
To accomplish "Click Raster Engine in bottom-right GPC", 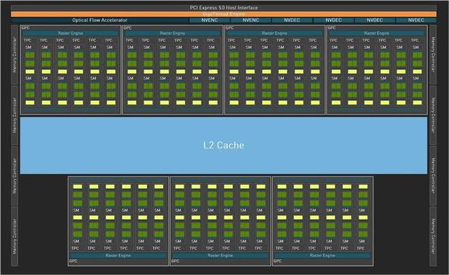I will (322, 255).
